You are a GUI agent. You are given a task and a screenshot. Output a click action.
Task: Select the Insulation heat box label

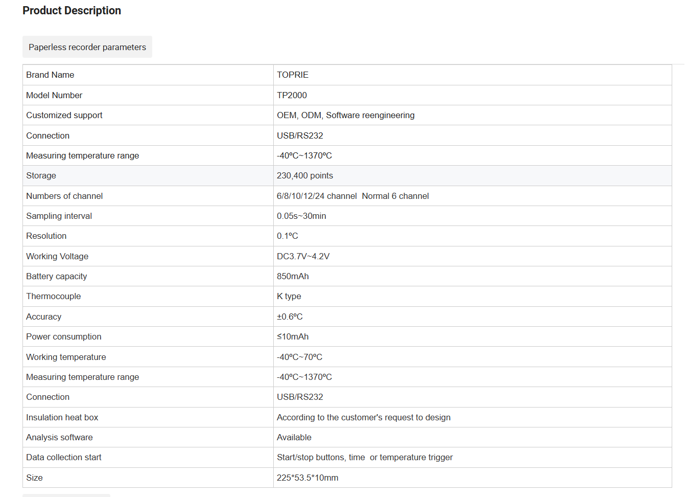coord(62,417)
